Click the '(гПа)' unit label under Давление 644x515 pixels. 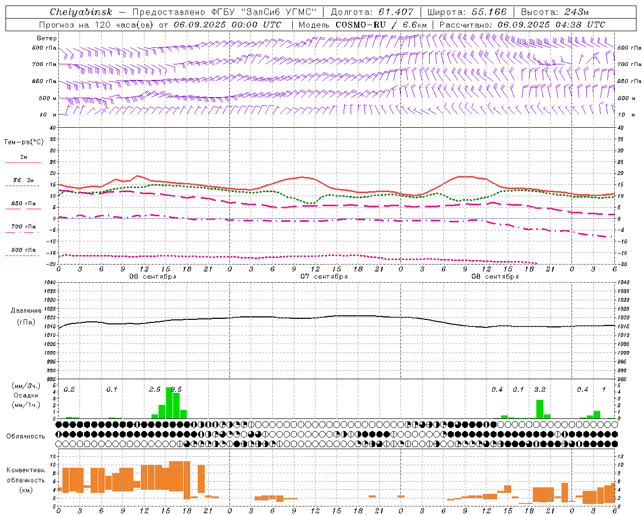pyautogui.click(x=26, y=322)
